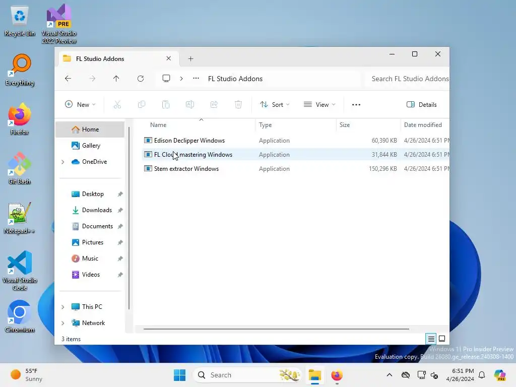Toggle the Details pane

tap(422, 105)
